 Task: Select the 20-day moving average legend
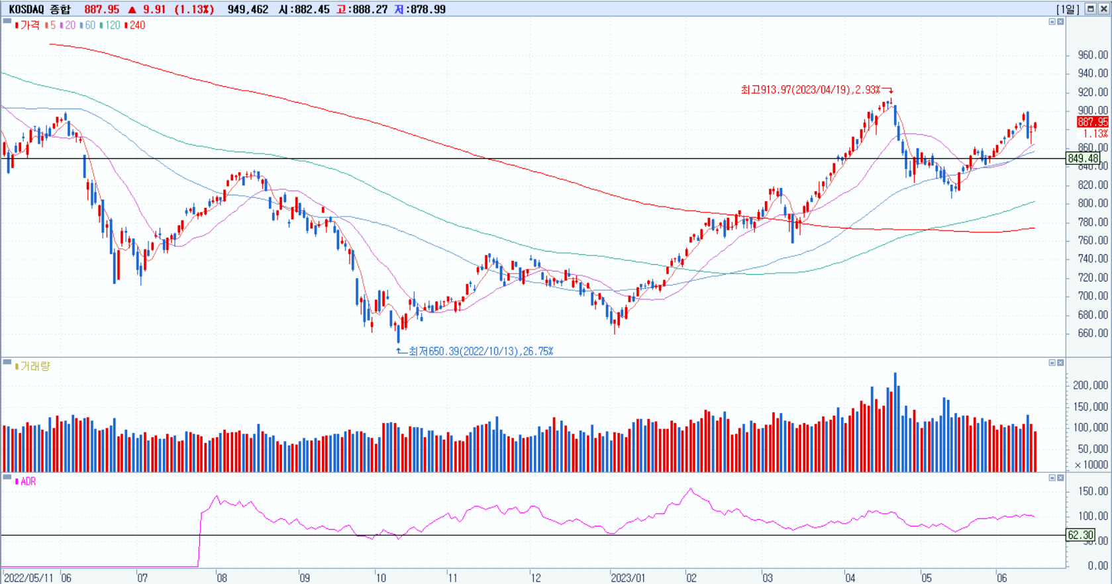[68, 25]
